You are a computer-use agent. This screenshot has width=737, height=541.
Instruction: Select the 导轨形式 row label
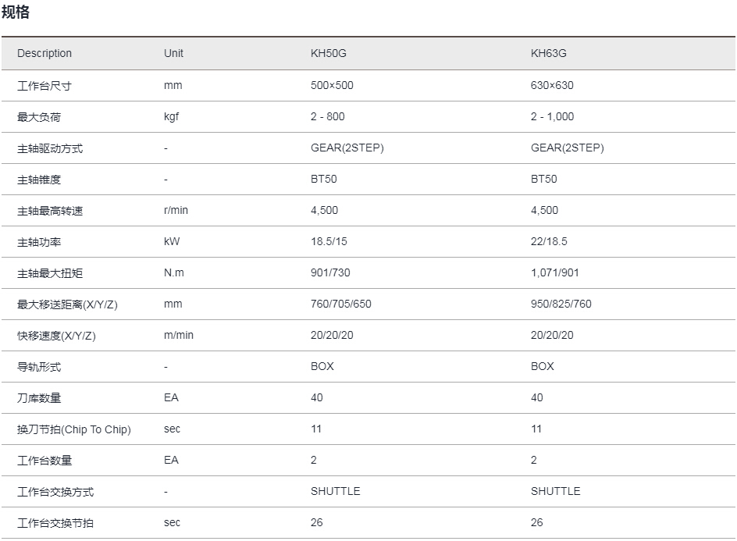[x=39, y=366]
